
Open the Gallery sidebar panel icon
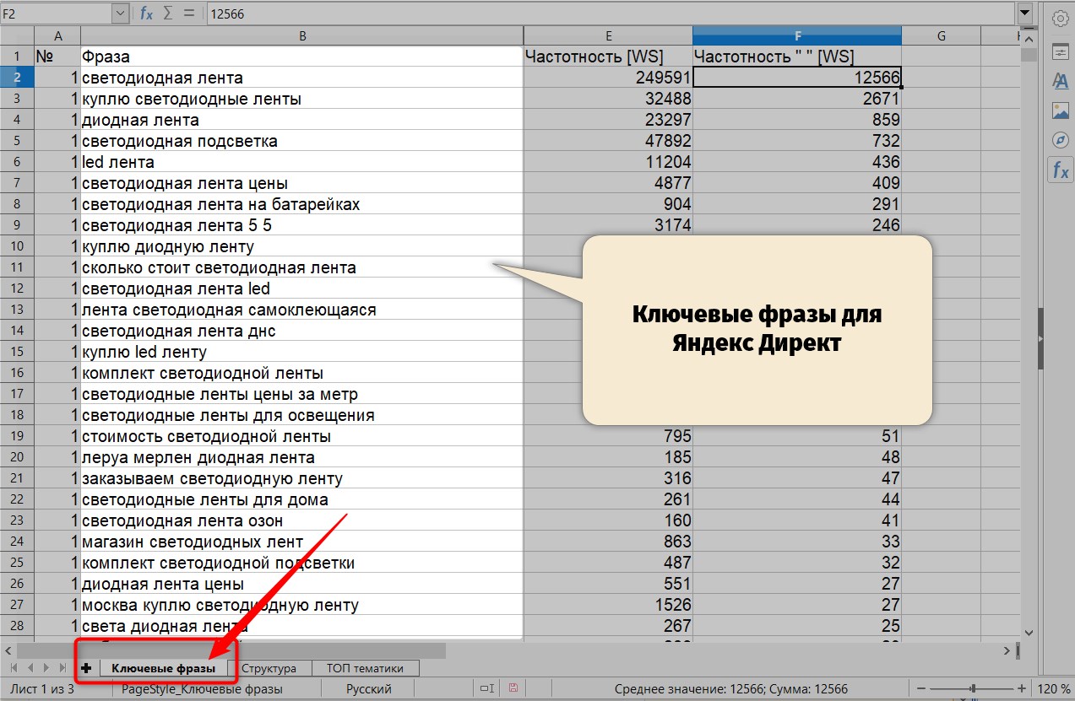(x=1060, y=111)
